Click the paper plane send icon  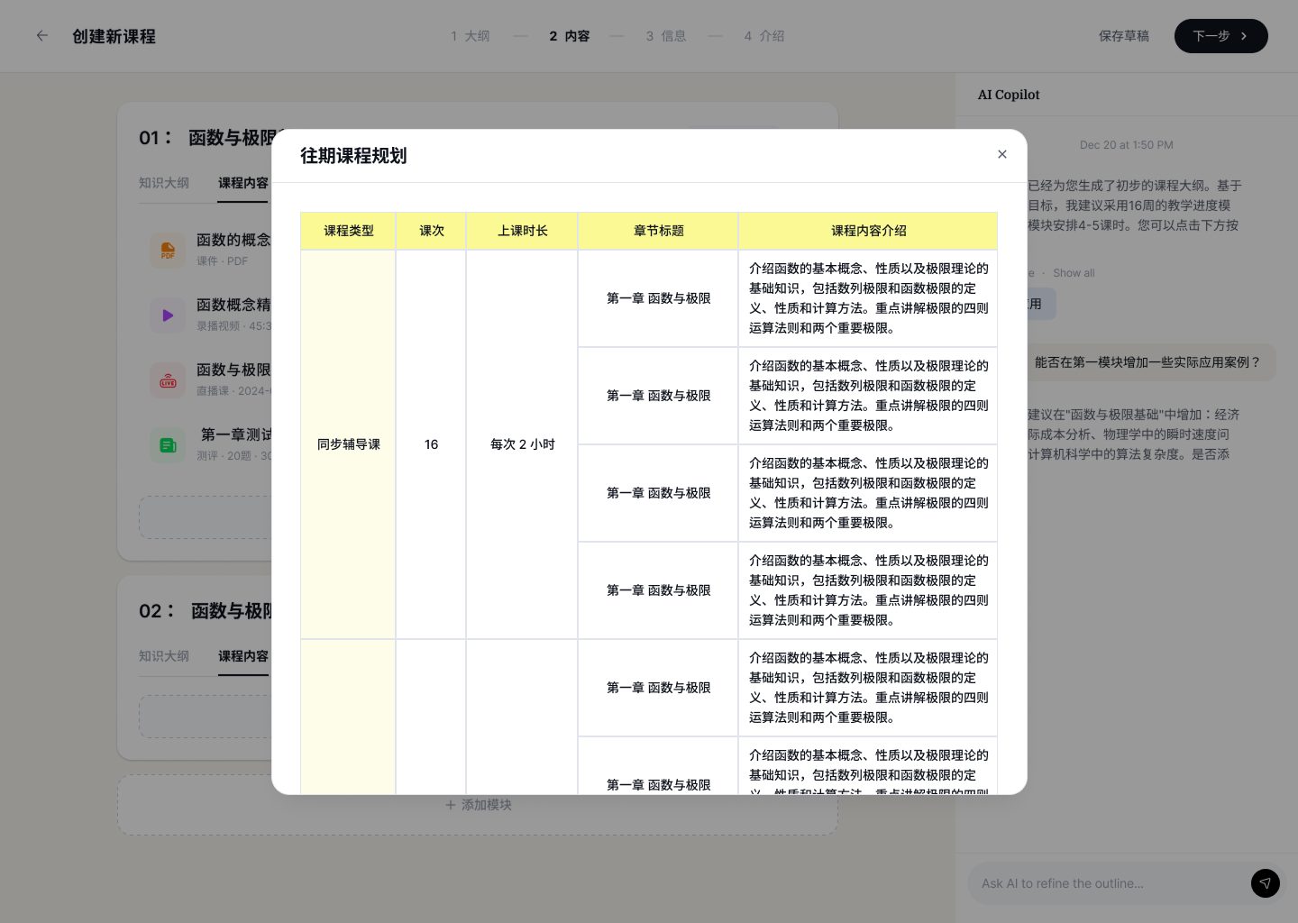1266,883
